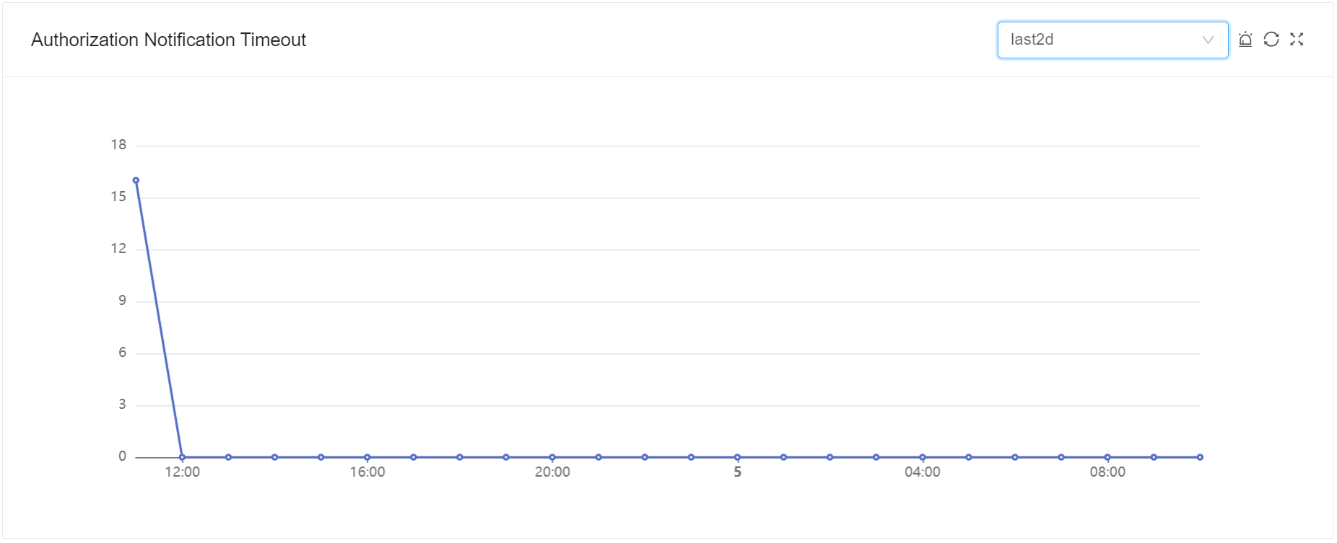
Task: Click the alarm bell alert icon
Action: 1245,40
